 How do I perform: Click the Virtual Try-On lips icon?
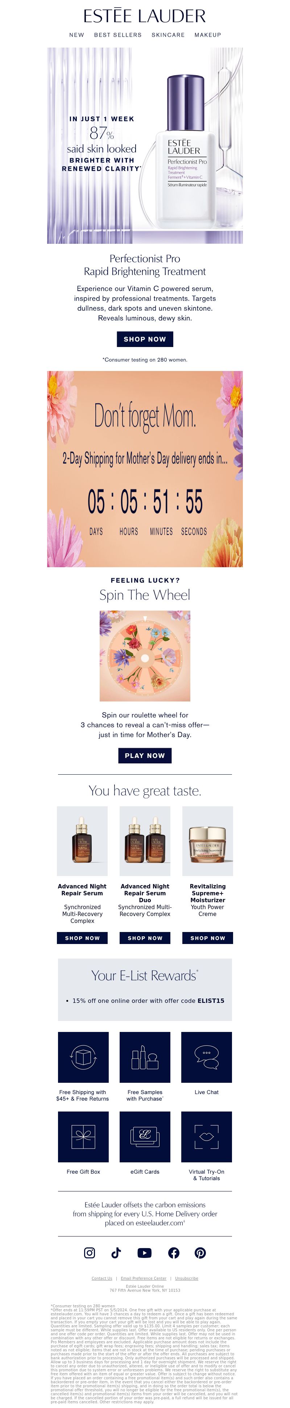click(x=207, y=1137)
